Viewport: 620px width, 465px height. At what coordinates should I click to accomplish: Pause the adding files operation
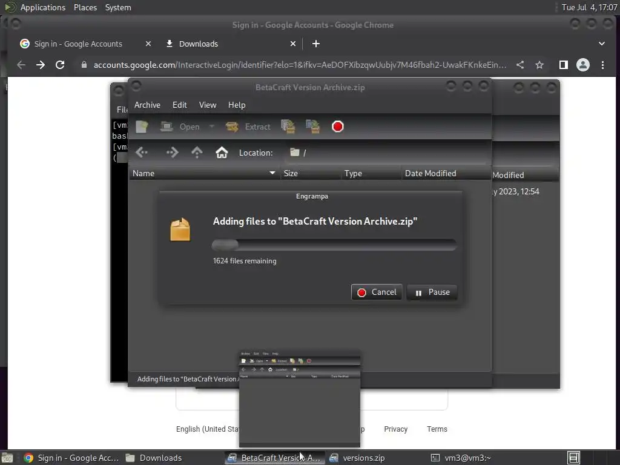(432, 292)
